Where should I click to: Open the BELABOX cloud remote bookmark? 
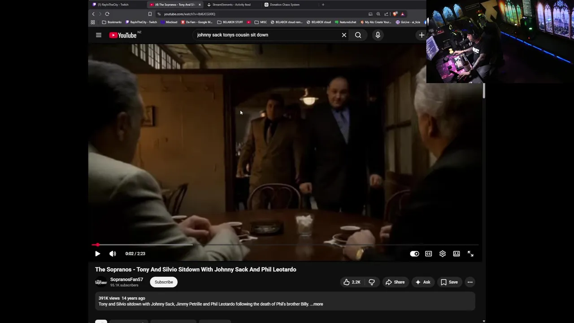click(x=287, y=22)
